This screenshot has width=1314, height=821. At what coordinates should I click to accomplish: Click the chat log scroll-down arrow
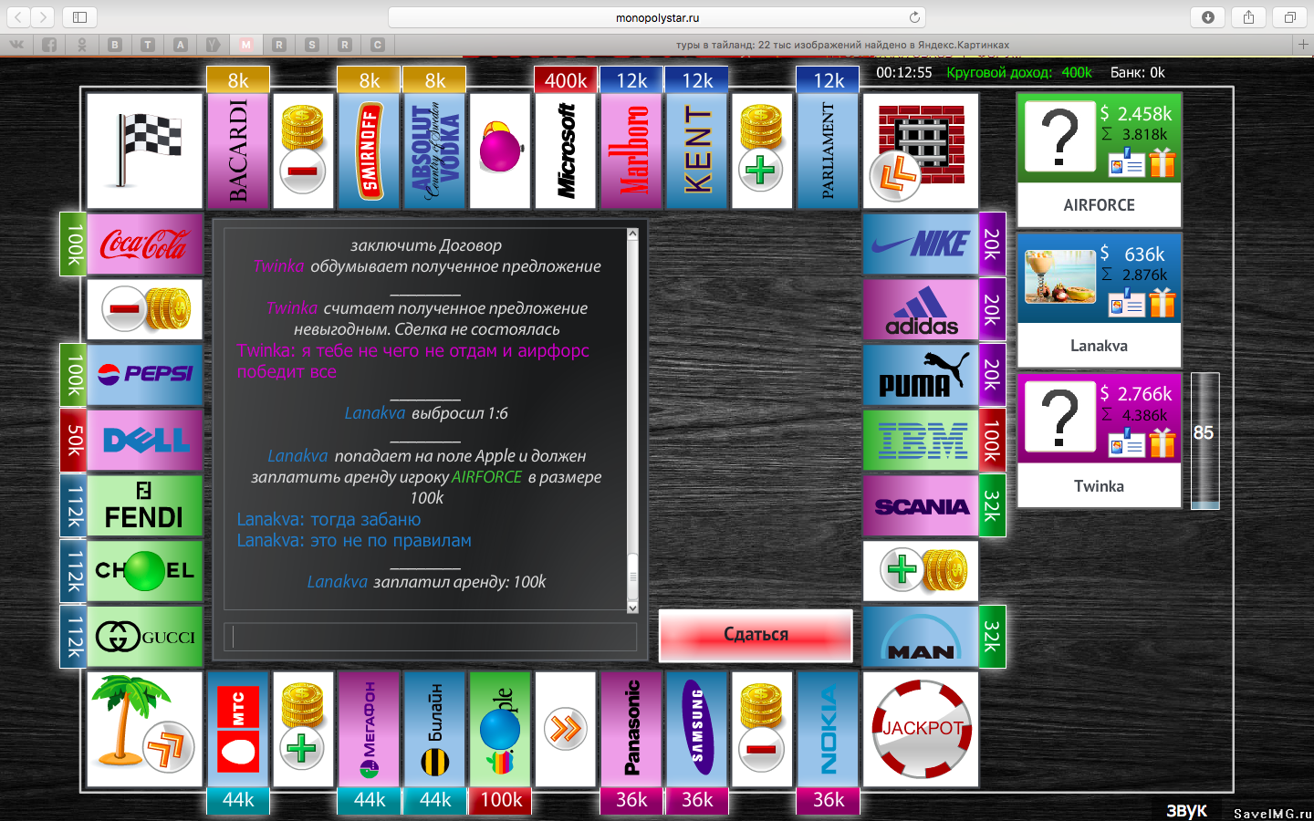pos(632,607)
